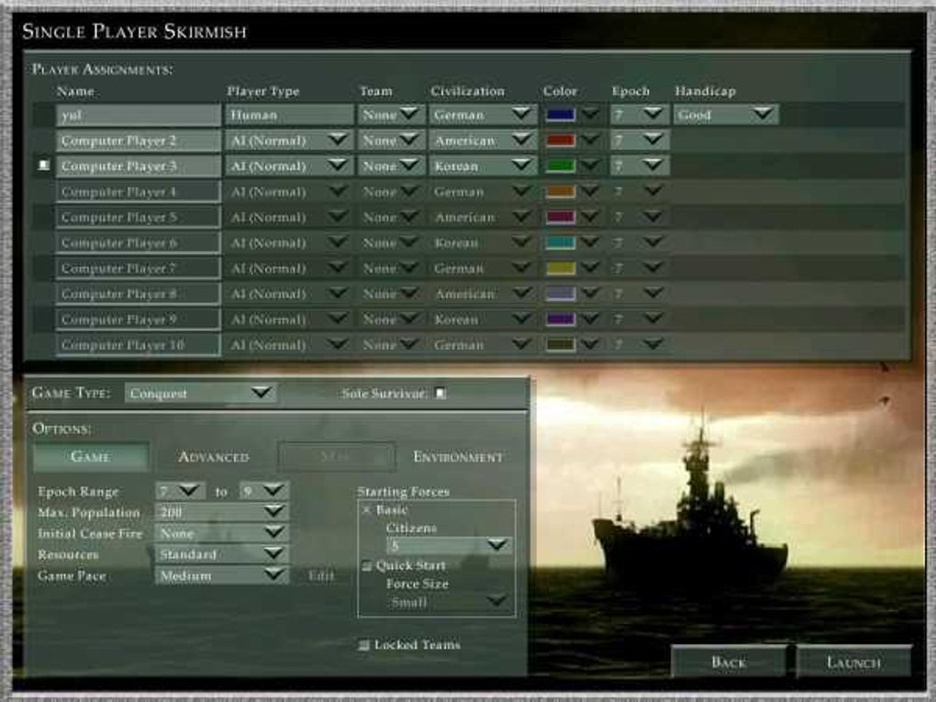Open Epoch dropdown in the yul row
The width and height of the screenshot is (936, 702).
(640, 115)
